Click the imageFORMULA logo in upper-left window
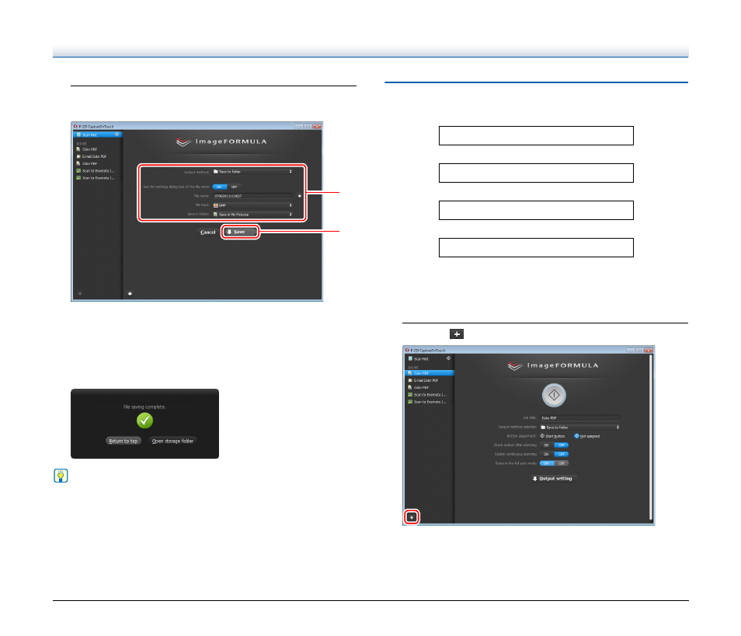741x636 pixels. pos(221,142)
